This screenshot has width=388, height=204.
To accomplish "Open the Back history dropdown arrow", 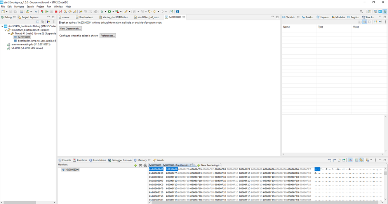I will coord(158,12).
